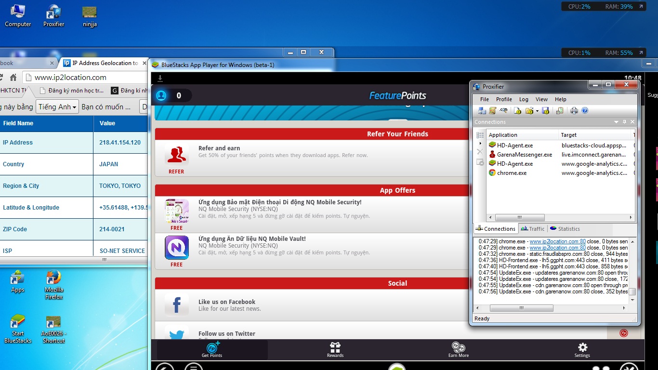
Task: Open Proxifier desktop shortcut
Action: [54, 15]
